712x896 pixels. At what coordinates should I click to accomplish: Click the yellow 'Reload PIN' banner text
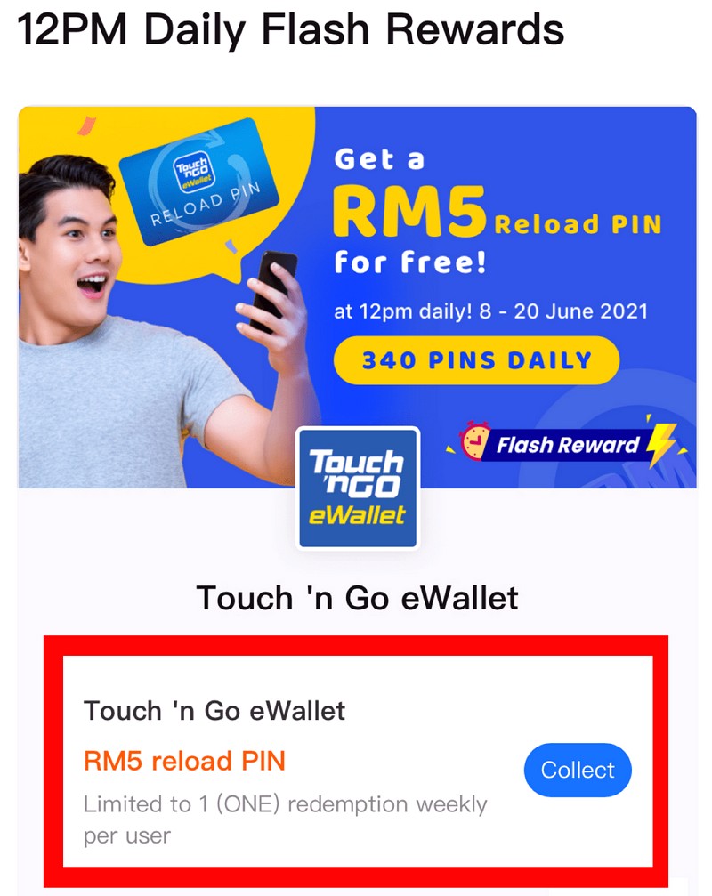pos(578,224)
